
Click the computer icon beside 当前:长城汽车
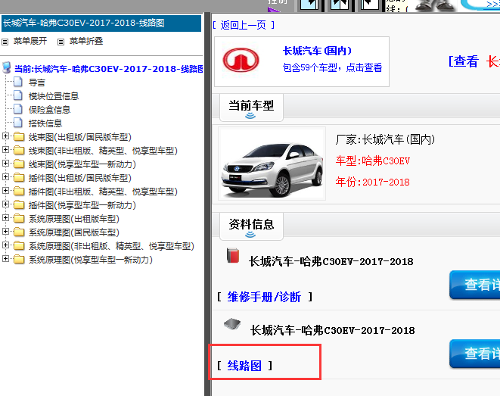tap(7, 67)
